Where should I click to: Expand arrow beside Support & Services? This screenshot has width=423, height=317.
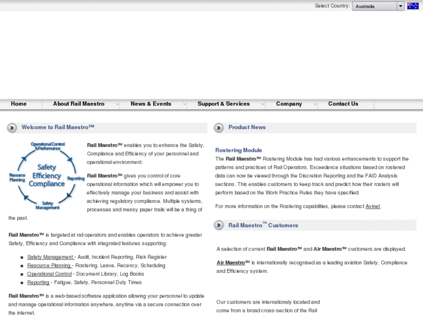click(x=263, y=104)
